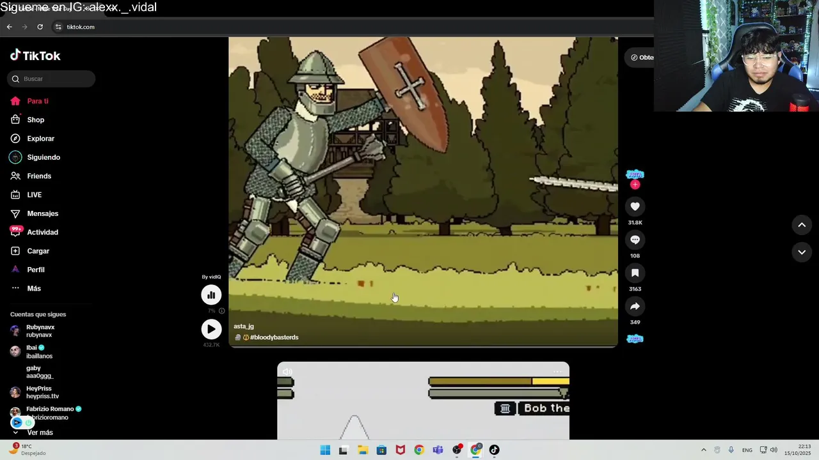
Task: Open asta_jg username on video
Action: [244, 326]
